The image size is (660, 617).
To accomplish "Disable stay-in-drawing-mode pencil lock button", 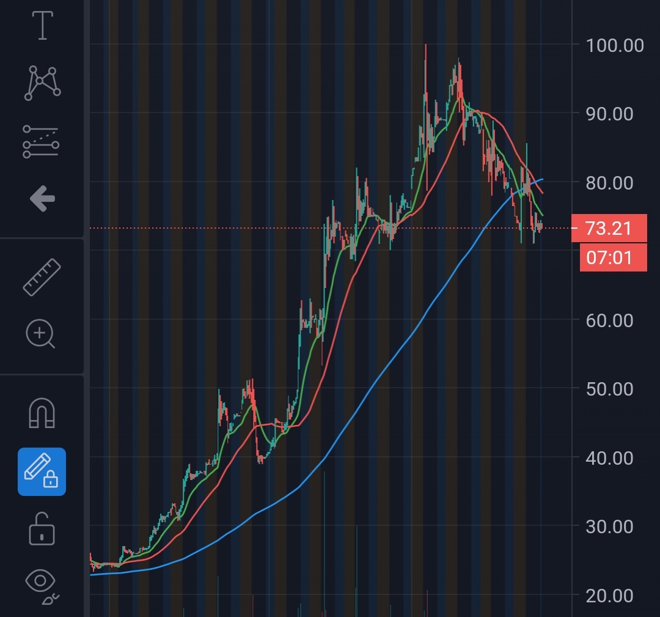I will tap(42, 471).
